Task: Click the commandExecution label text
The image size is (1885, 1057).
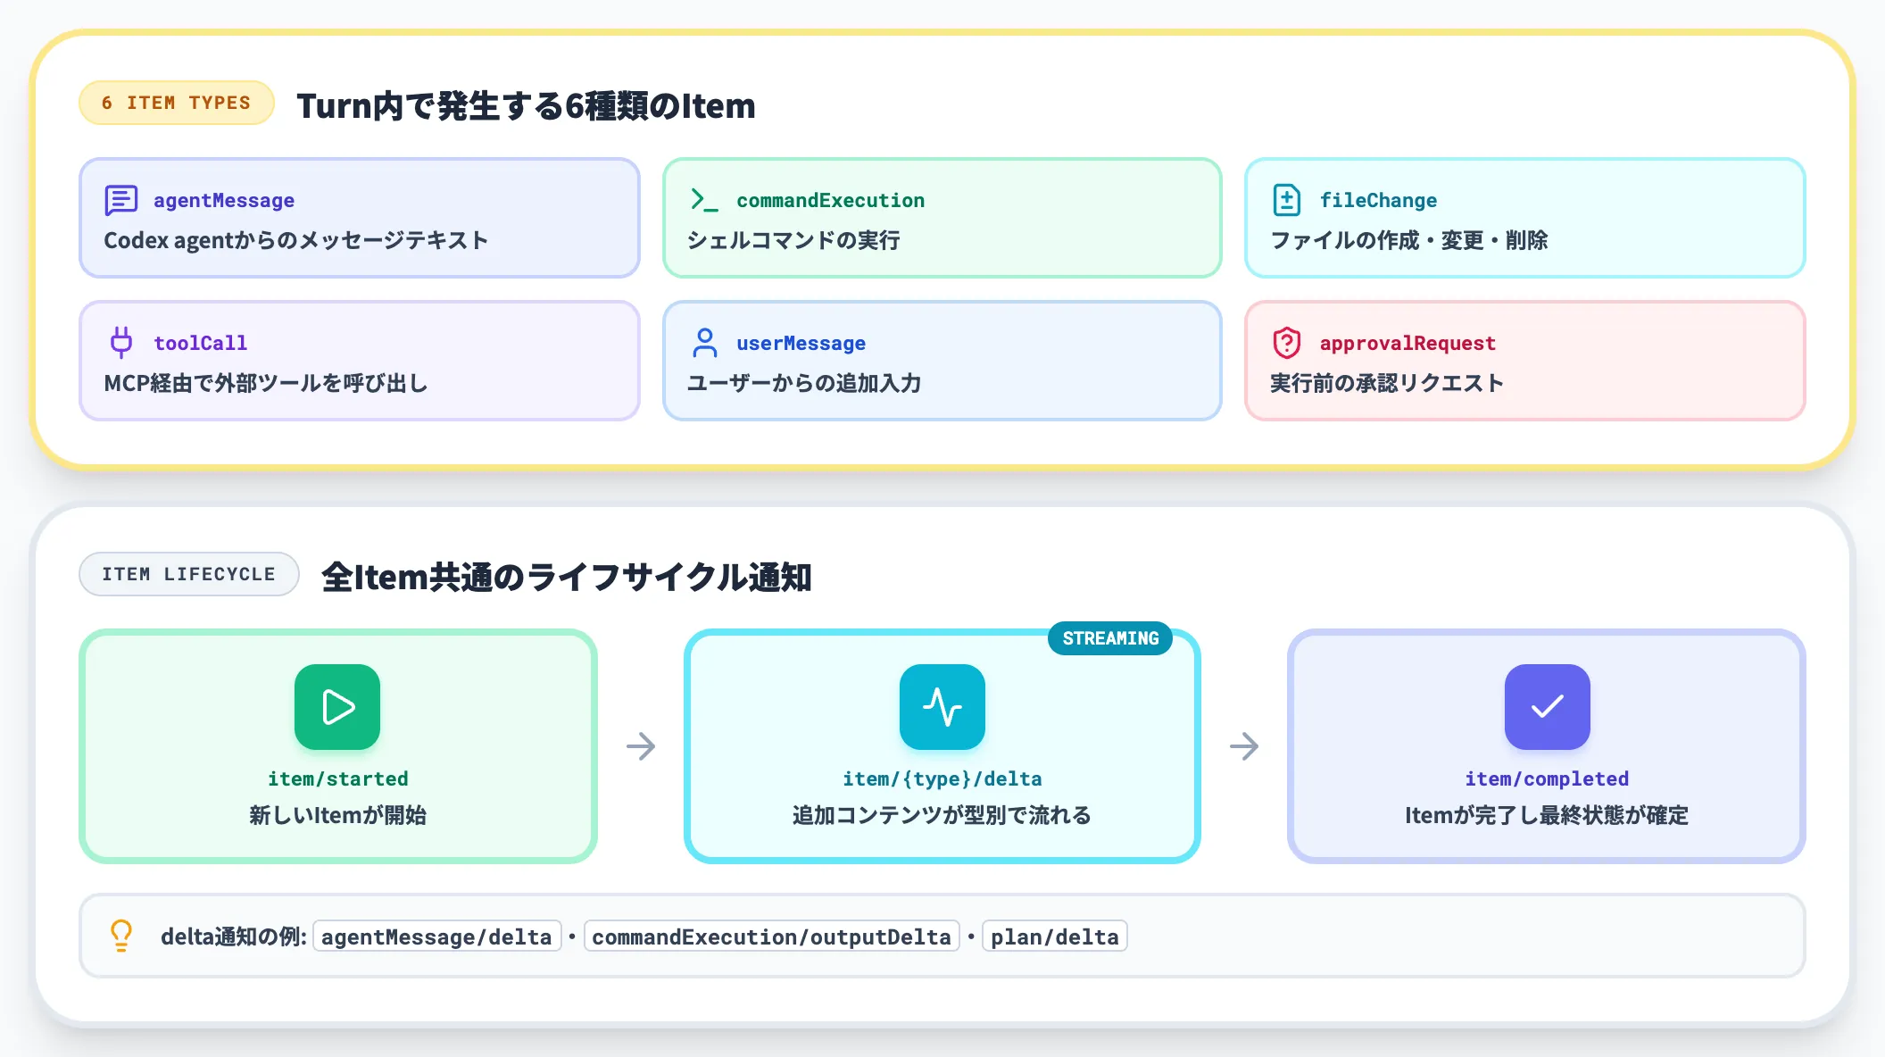Action: point(831,201)
